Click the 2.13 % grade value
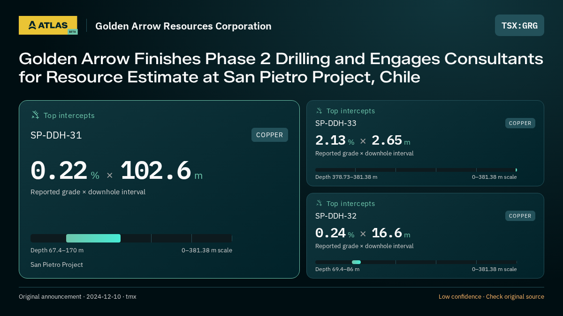This screenshot has width=563, height=316. (335, 140)
